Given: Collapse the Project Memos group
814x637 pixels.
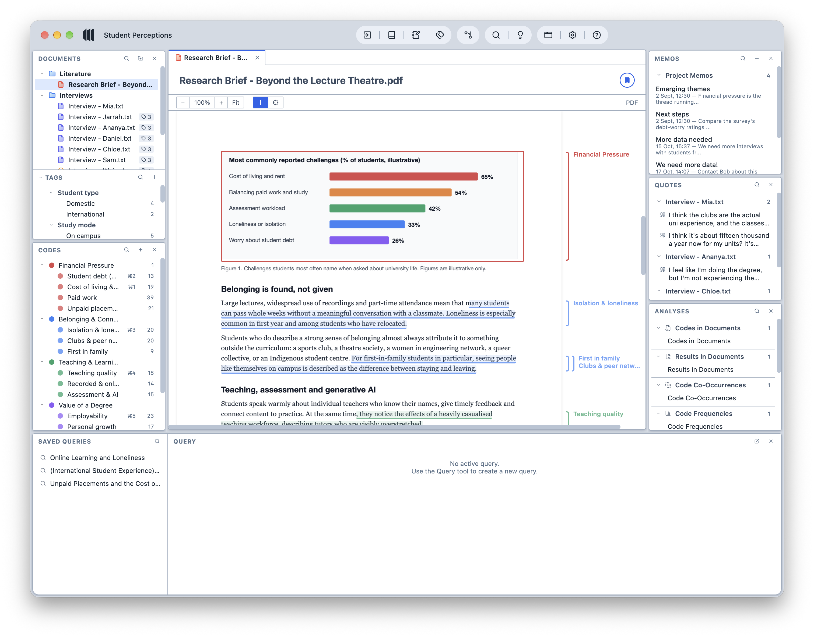Looking at the screenshot, I should pos(659,75).
